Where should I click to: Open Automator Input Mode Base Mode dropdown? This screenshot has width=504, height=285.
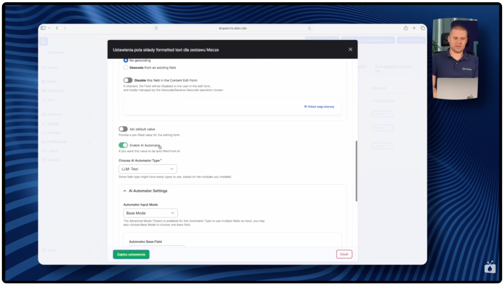click(150, 213)
